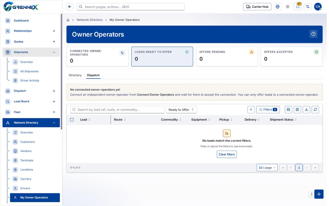Screen dimensions: 329x206
Task: Open the Filters button
Action: point(268,110)
